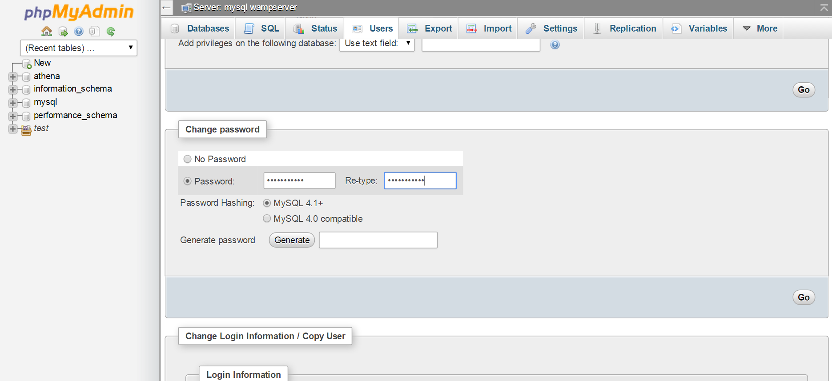Open the Settings tab
832x381 pixels.
[551, 28]
